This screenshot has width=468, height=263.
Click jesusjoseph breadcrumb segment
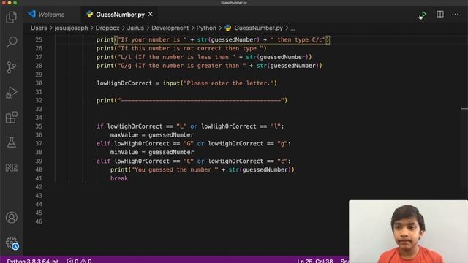click(71, 28)
